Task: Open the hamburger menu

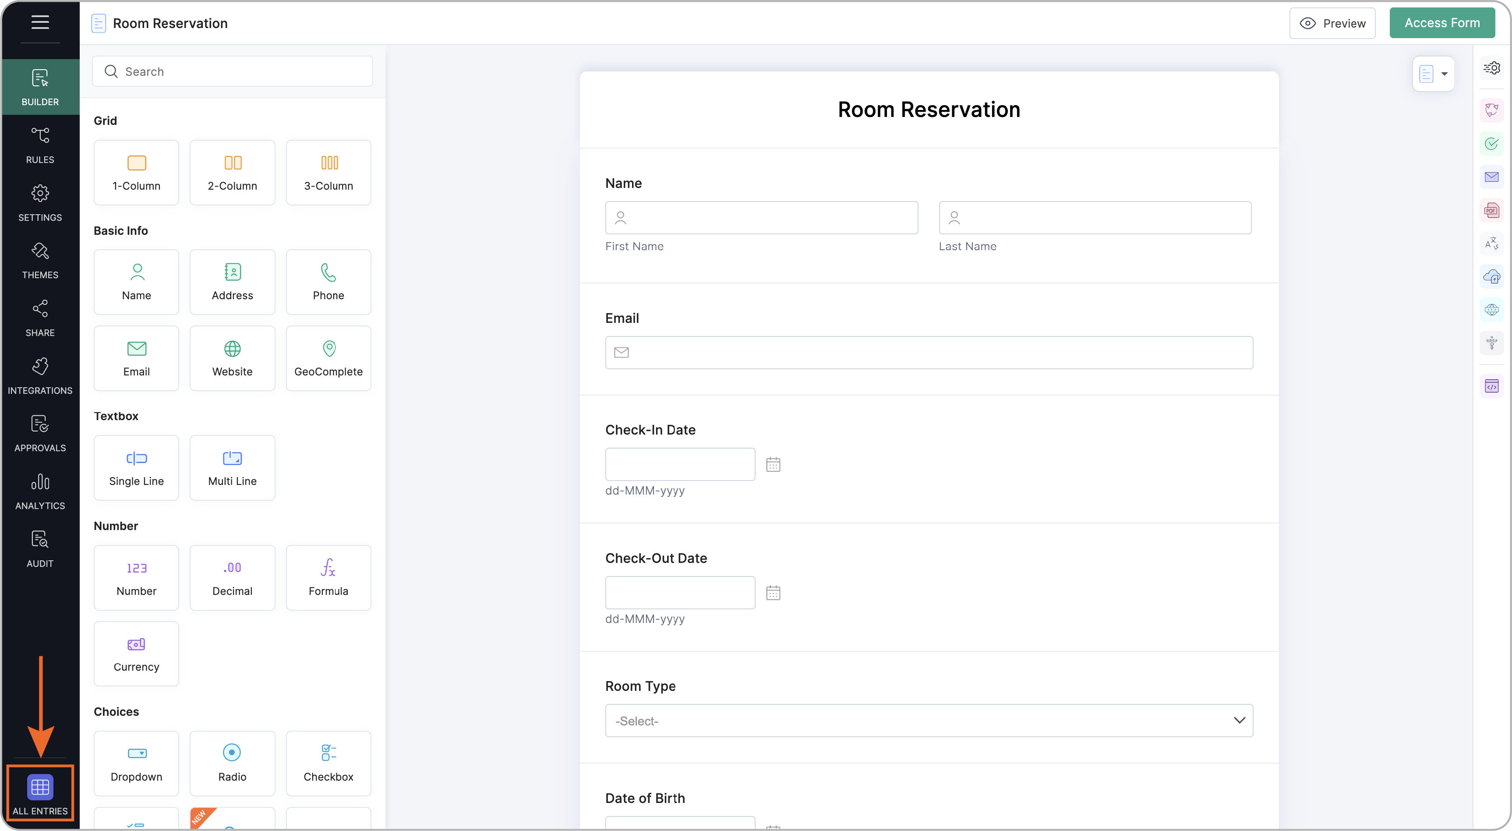Action: (x=40, y=22)
